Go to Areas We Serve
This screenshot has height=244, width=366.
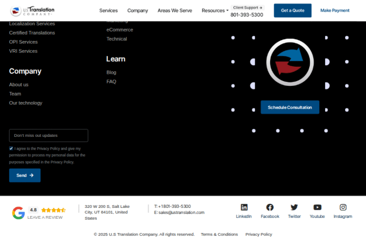click(x=174, y=10)
